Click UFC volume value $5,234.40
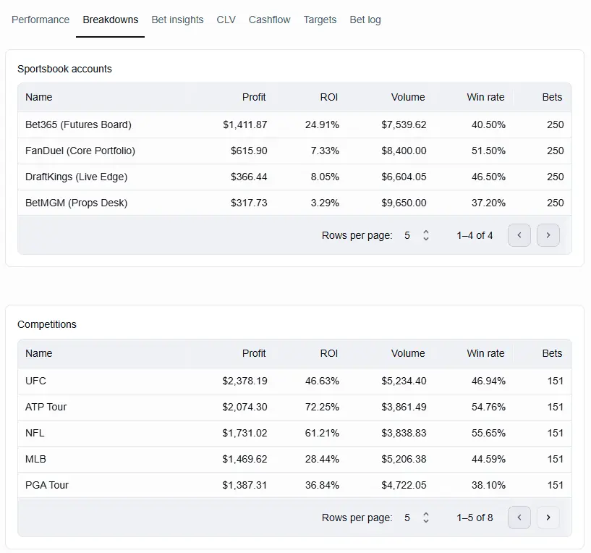Viewport: 591px width, 553px height. pyautogui.click(x=404, y=381)
